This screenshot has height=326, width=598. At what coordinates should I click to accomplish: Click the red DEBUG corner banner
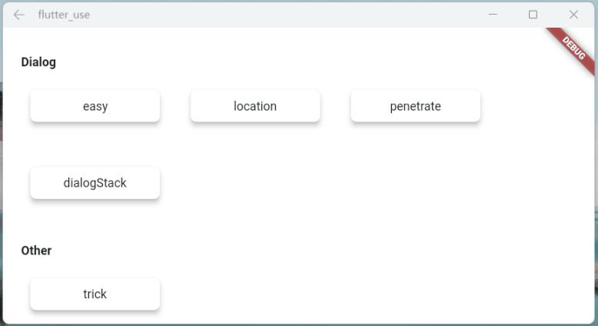pyautogui.click(x=574, y=48)
